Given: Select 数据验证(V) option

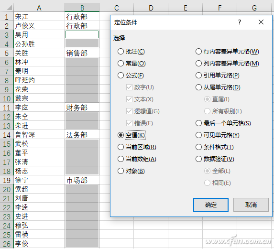Looking at the screenshot, I should click(215, 159).
